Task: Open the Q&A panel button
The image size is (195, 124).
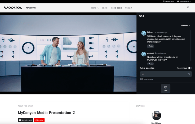Action: [166, 88]
